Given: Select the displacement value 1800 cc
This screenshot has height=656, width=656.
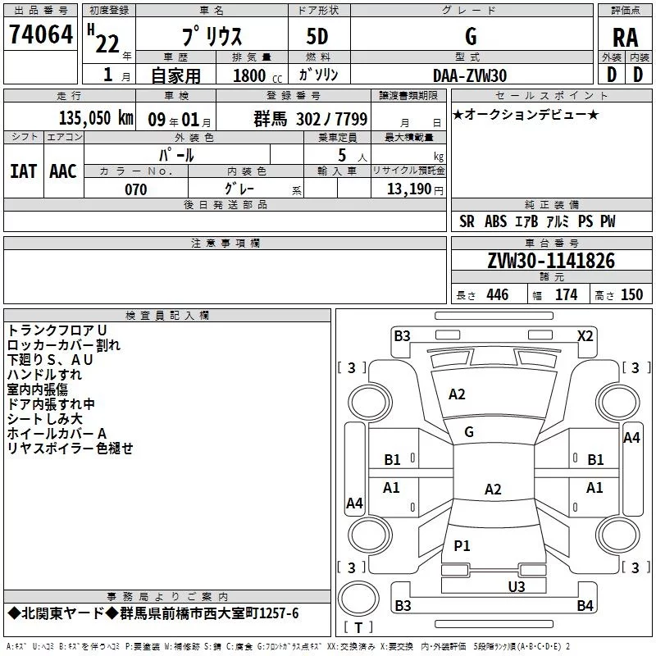Looking at the screenshot, I should pyautogui.click(x=257, y=75).
